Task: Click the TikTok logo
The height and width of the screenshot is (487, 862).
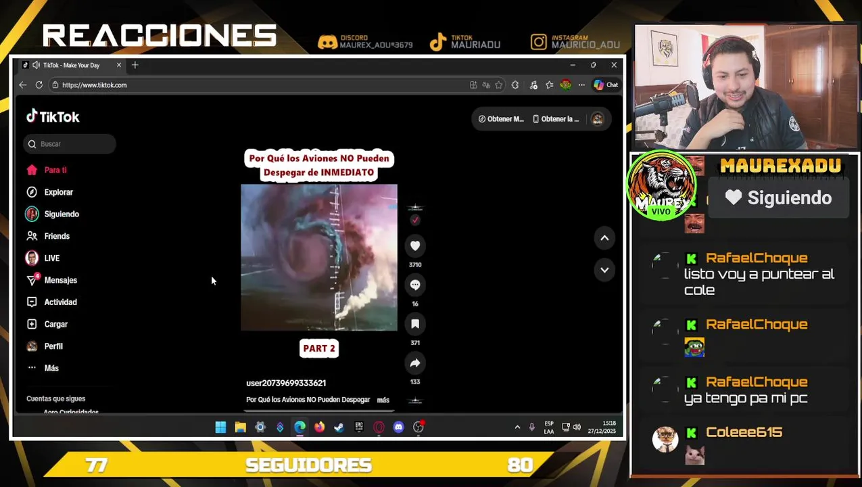Action: [53, 117]
